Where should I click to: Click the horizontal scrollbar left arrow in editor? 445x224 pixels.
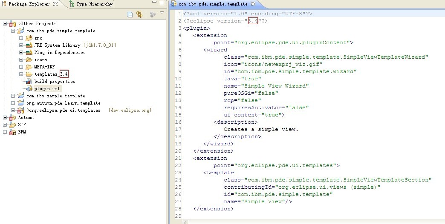pyautogui.click(x=185, y=222)
